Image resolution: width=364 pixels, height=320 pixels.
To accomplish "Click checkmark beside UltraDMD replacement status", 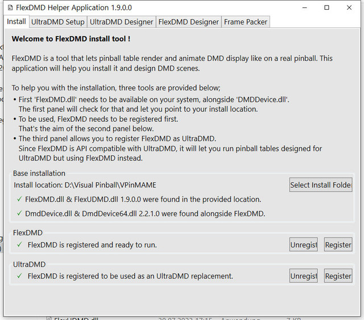I will (x=19, y=276).
